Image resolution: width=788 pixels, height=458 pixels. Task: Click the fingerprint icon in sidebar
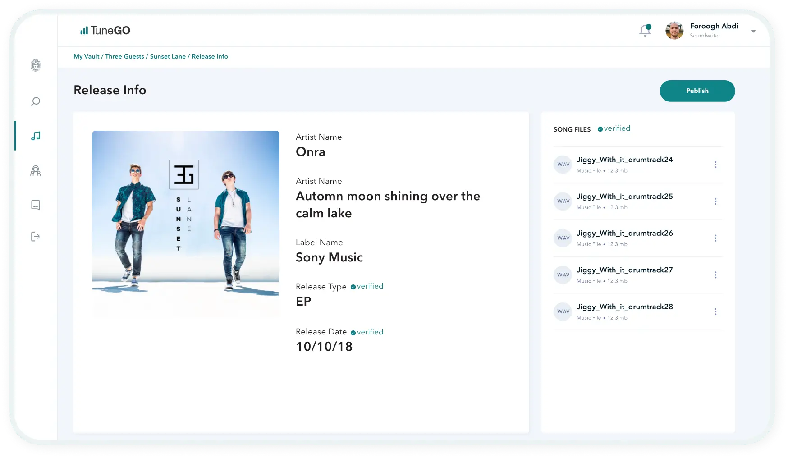click(x=36, y=65)
